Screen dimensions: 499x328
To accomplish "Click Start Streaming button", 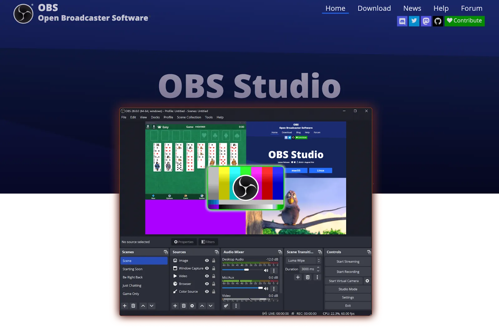I will pos(348,262).
